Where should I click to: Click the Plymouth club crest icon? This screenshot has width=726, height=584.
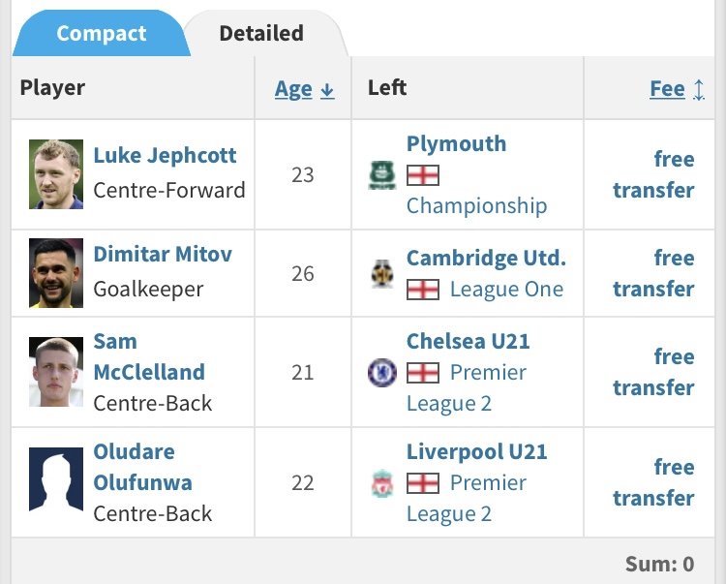[x=382, y=175]
